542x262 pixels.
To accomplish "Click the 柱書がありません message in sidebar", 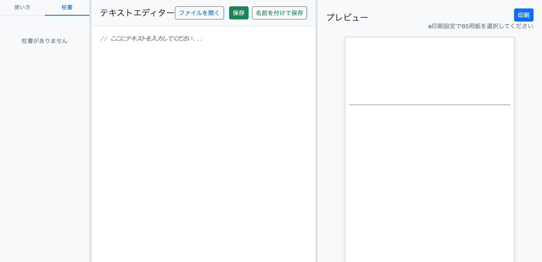I will click(x=44, y=41).
